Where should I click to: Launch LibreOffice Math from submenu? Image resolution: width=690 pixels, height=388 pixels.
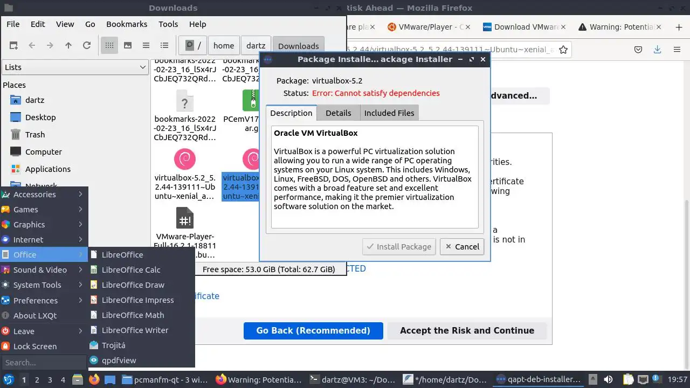coord(141,315)
